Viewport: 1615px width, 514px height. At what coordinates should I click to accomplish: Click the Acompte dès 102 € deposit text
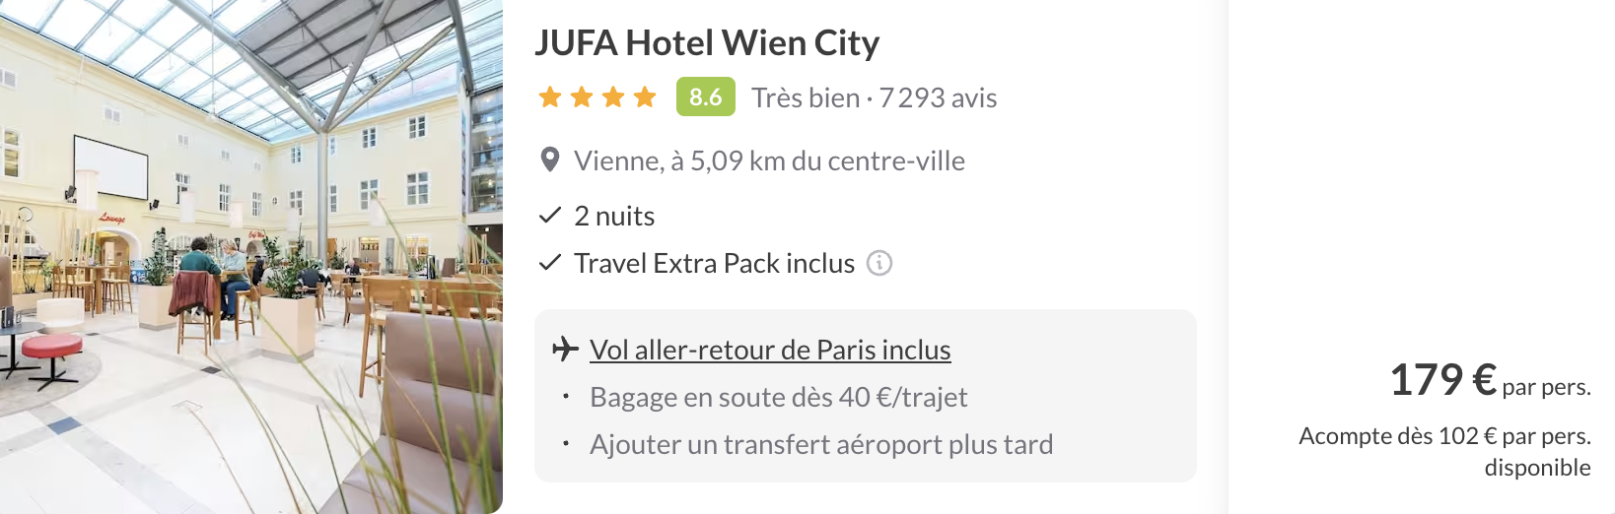tap(1444, 436)
